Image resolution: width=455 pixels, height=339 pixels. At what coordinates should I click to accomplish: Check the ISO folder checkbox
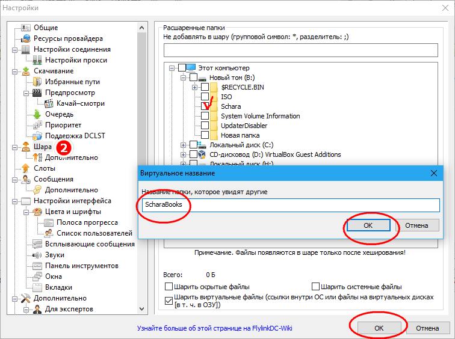pyautogui.click(x=205, y=97)
